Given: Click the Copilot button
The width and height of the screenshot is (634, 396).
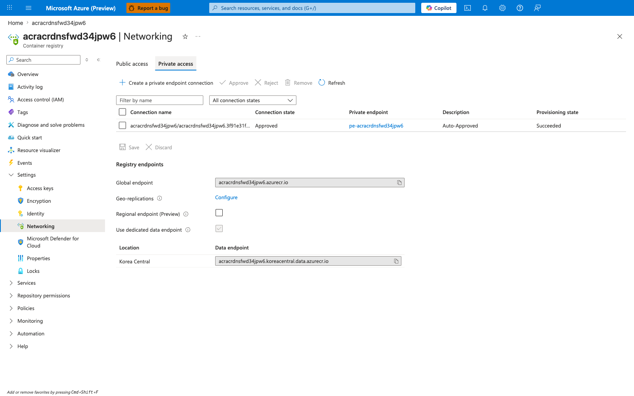Looking at the screenshot, I should [x=439, y=8].
